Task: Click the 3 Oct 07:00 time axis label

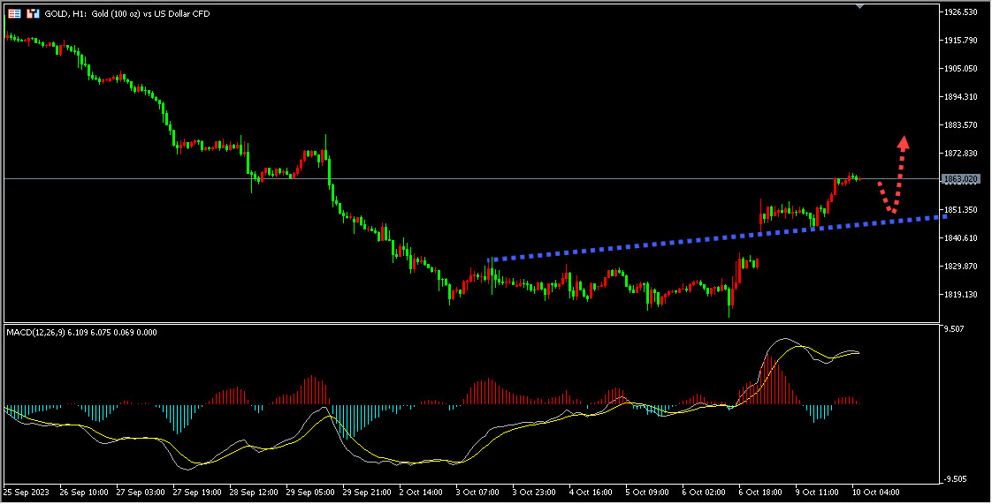Action: pyautogui.click(x=478, y=492)
